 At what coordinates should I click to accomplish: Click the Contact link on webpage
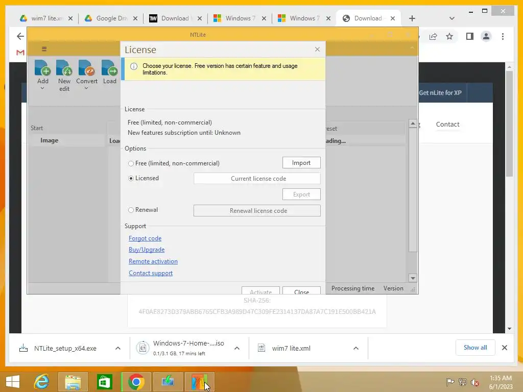tap(447, 125)
